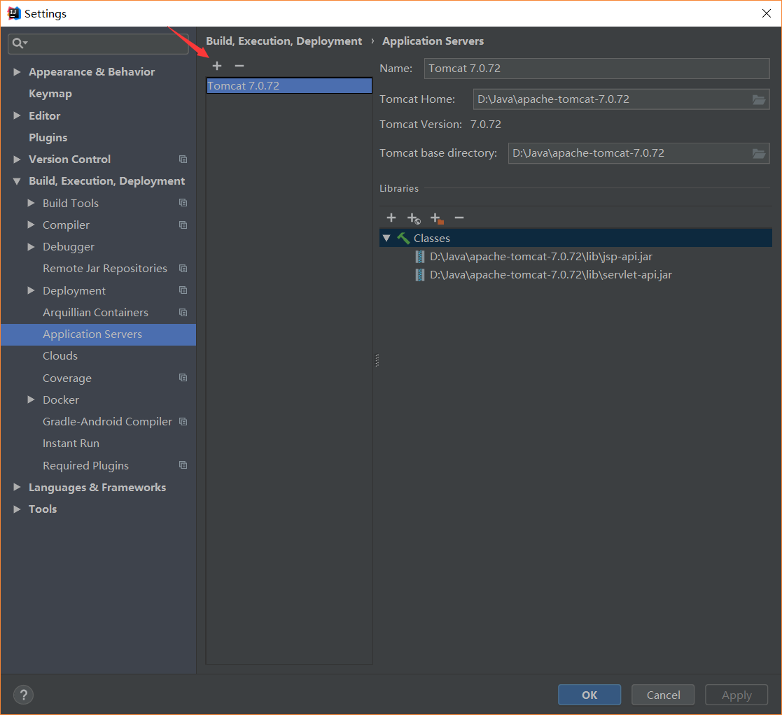Image resolution: width=782 pixels, height=715 pixels.
Task: Click the Name field with Tomcat 7.0.72
Action: pos(596,69)
